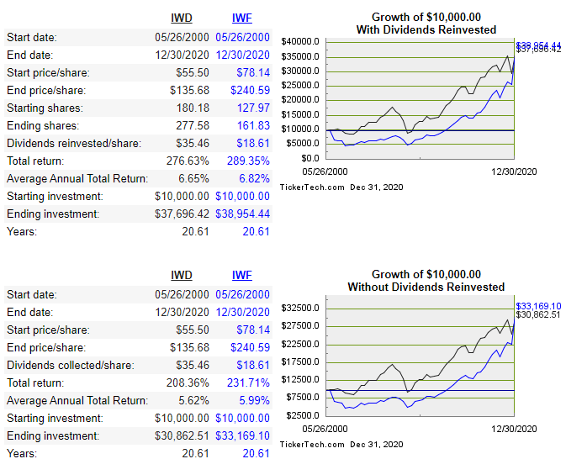Select the 'Starting shares:' row label
The width and height of the screenshot is (566, 459).
tap(45, 108)
